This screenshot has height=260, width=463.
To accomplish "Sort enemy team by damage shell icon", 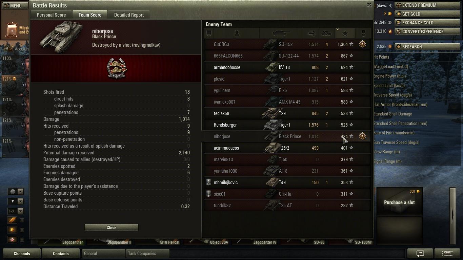I will click(311, 33).
